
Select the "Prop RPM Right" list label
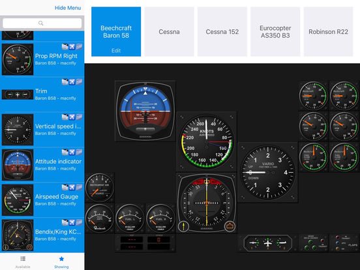coord(56,56)
